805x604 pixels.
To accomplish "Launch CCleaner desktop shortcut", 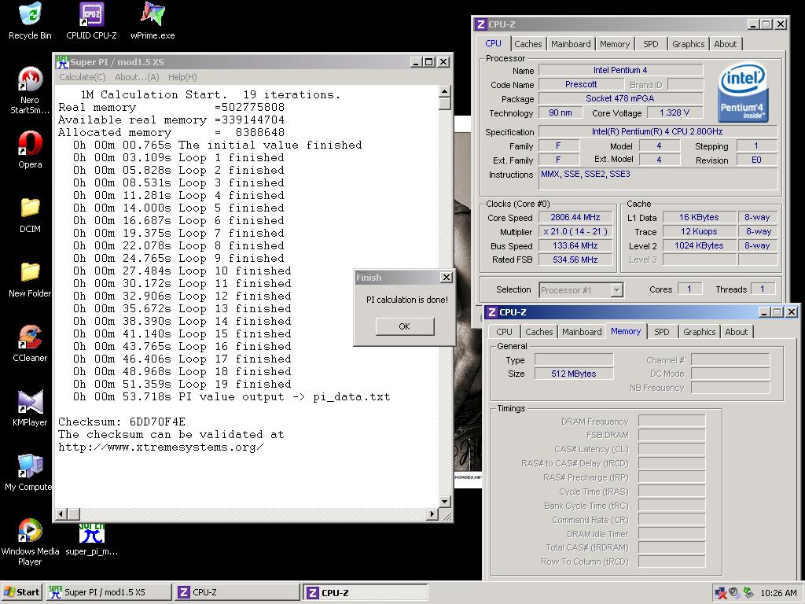I will pos(30,344).
